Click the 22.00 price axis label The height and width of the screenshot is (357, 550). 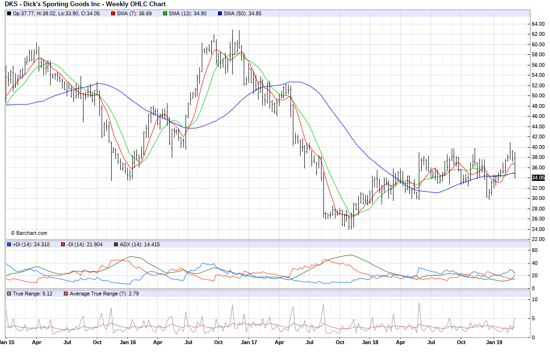538,240
